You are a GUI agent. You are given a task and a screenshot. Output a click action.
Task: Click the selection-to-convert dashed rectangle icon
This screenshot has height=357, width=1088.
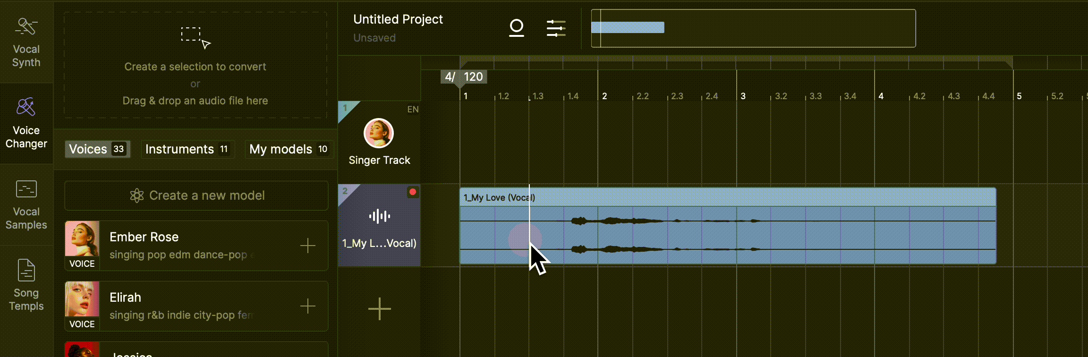195,37
